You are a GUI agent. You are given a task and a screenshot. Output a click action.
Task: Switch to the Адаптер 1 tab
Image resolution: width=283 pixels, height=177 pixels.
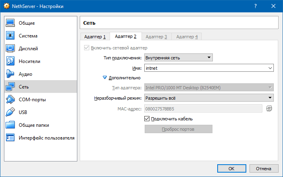point(95,37)
